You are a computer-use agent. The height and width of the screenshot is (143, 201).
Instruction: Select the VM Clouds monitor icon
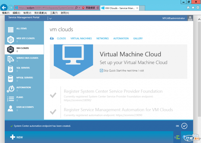tap(11, 49)
